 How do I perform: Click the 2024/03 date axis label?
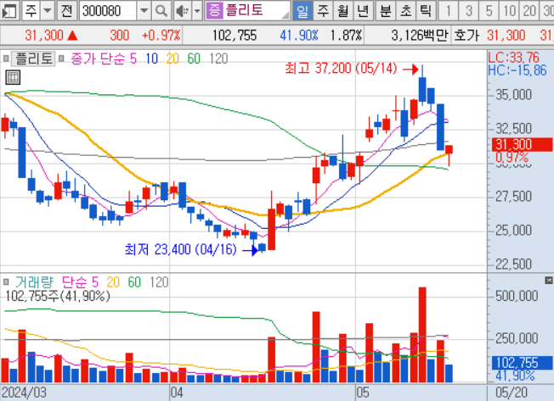coord(24,393)
